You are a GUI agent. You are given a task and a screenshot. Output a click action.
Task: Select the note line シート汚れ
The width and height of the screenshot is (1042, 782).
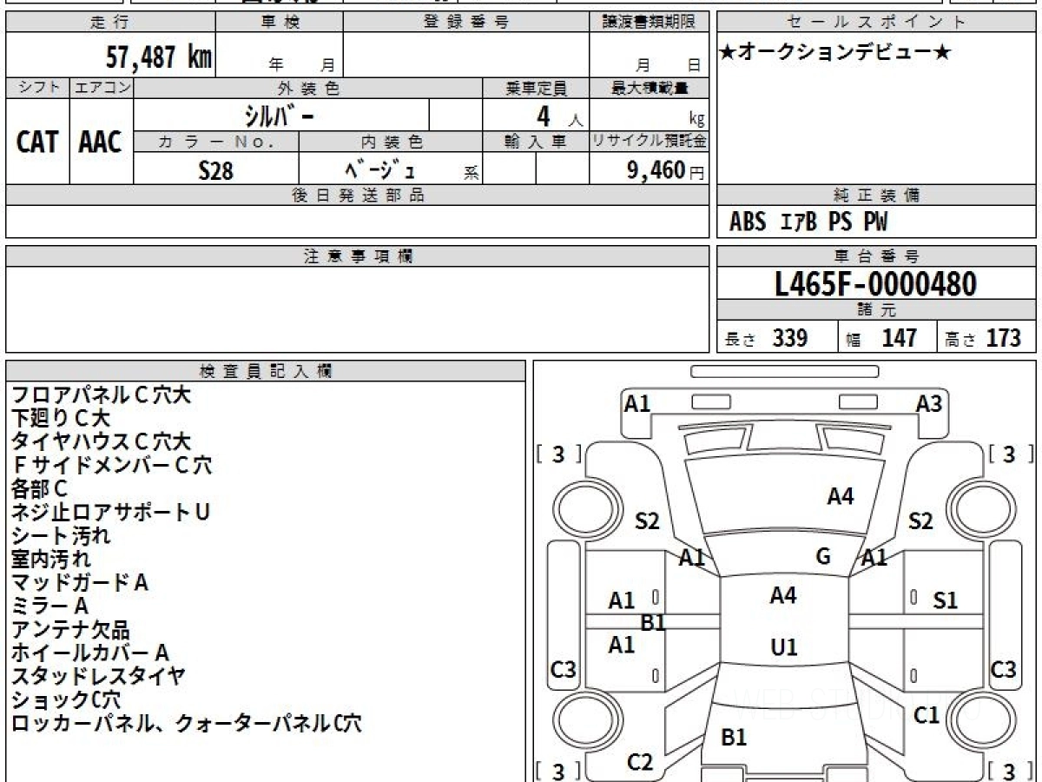(61, 536)
